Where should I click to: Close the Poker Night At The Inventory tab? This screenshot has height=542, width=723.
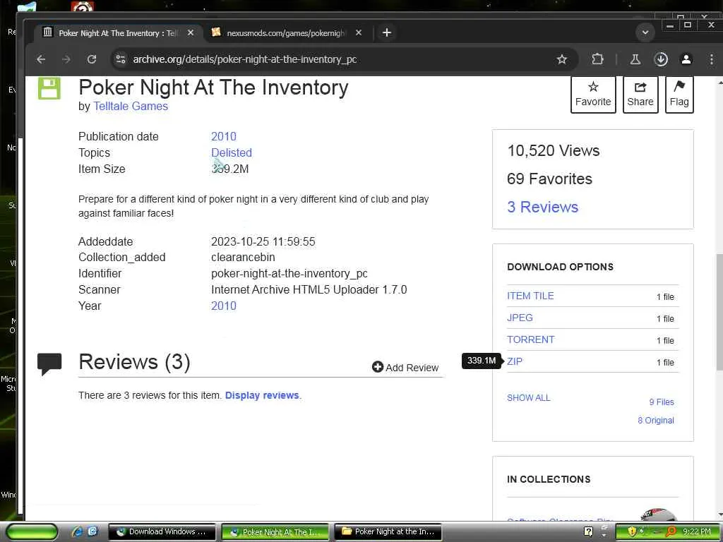pos(191,32)
